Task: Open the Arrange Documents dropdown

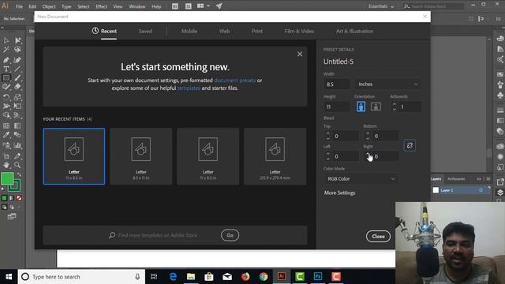Action: click(203, 6)
